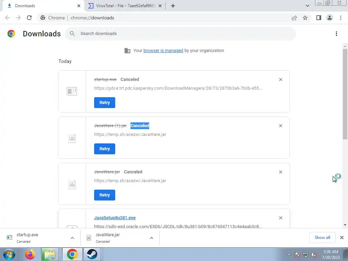The image size is (348, 261).
Task: Go forward to next page
Action: pyautogui.click(x=18, y=18)
